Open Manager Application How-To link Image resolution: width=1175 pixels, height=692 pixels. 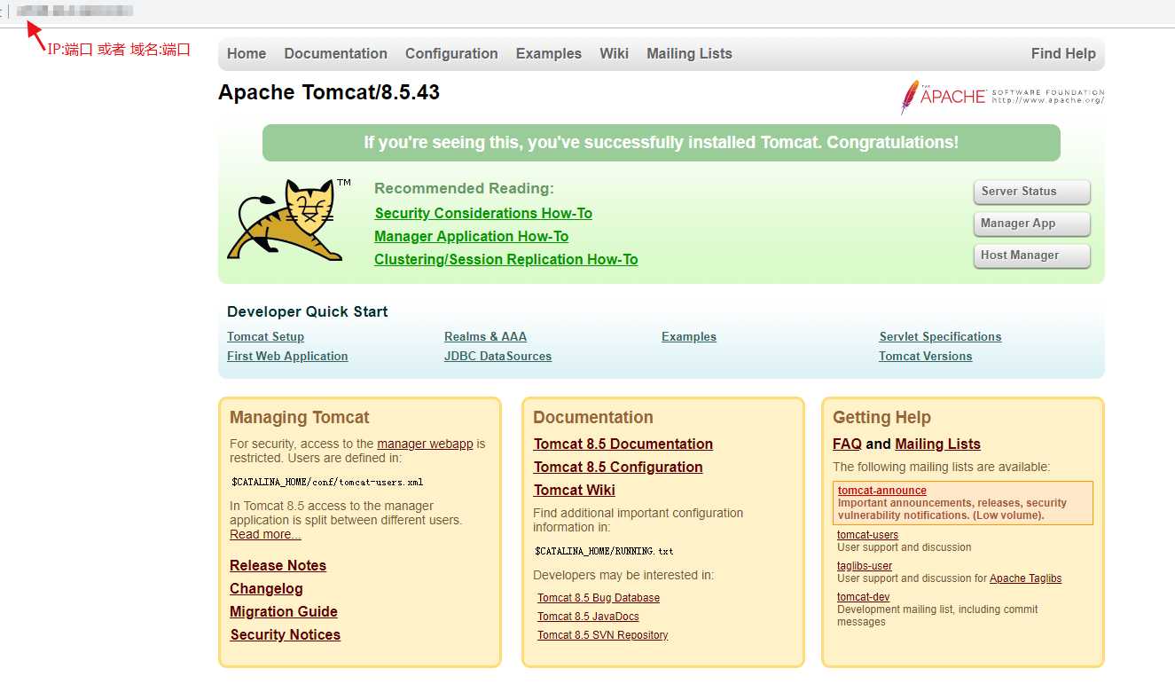tap(471, 236)
